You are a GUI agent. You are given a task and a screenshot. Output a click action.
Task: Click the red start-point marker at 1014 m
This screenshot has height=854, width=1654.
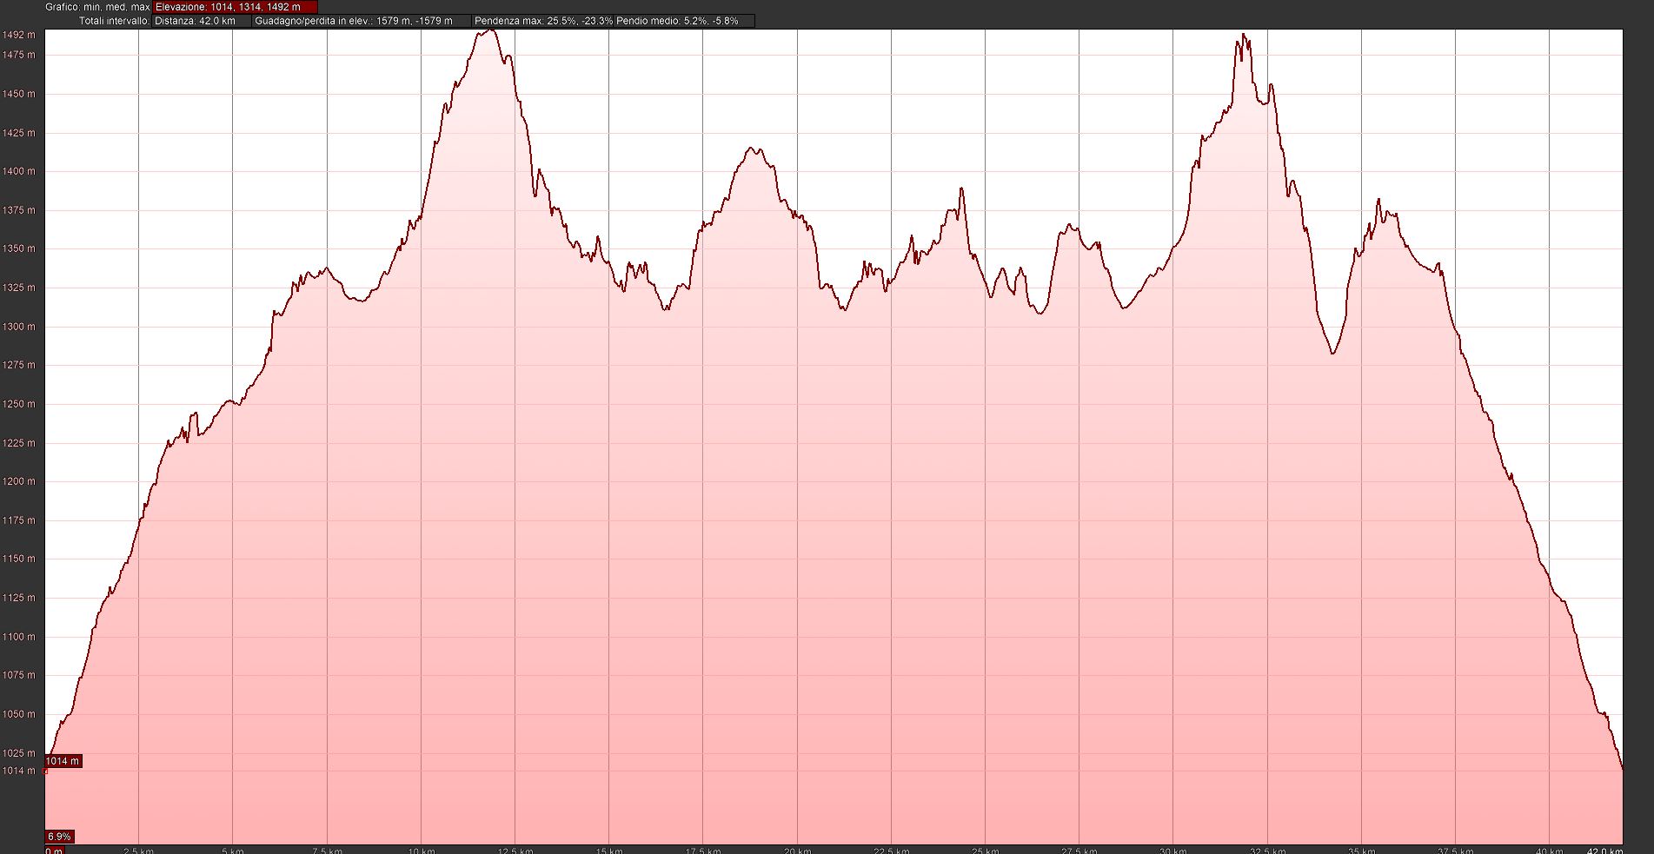[x=45, y=771]
